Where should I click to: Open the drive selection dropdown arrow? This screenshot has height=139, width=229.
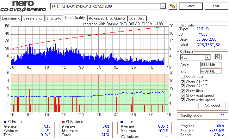163,6
